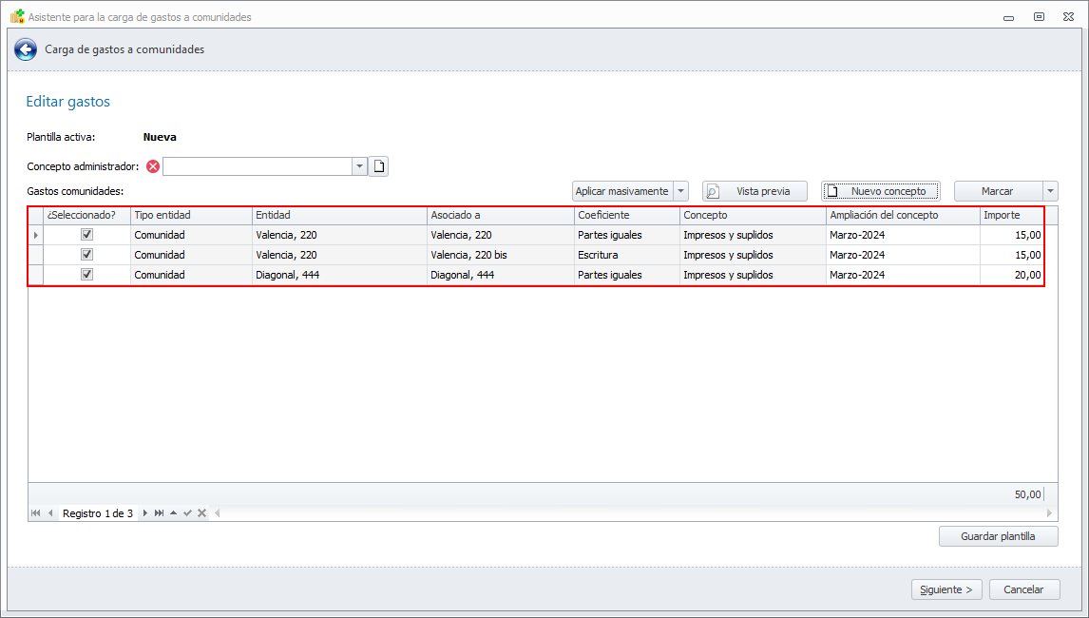Sort by Tipo entidad column header
1089x618 pixels.
pyautogui.click(x=191, y=216)
